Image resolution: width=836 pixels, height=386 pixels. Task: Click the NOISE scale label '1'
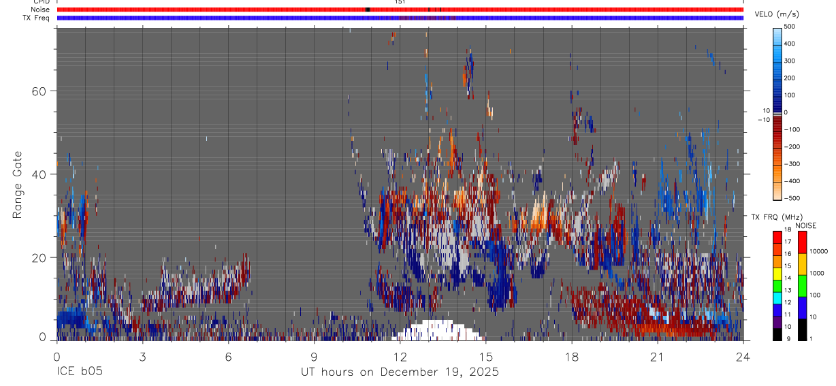811,339
